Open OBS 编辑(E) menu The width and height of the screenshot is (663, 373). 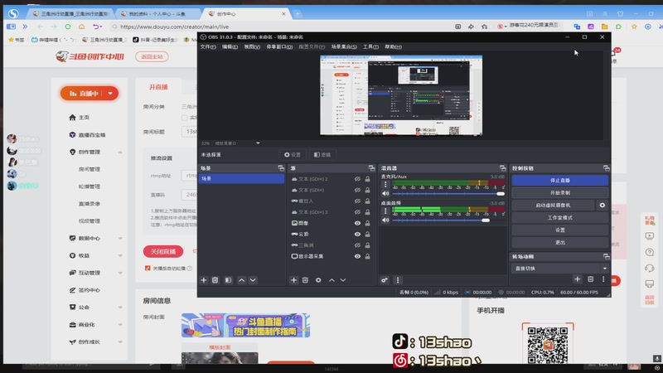coord(230,47)
